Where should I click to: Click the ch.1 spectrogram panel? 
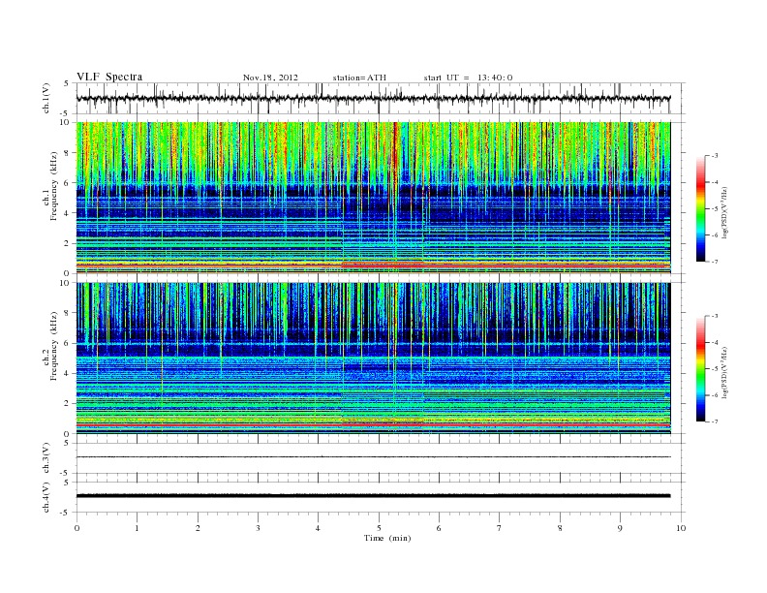[x=373, y=198]
